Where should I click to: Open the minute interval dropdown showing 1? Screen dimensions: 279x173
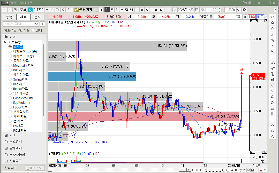(x=175, y=10)
